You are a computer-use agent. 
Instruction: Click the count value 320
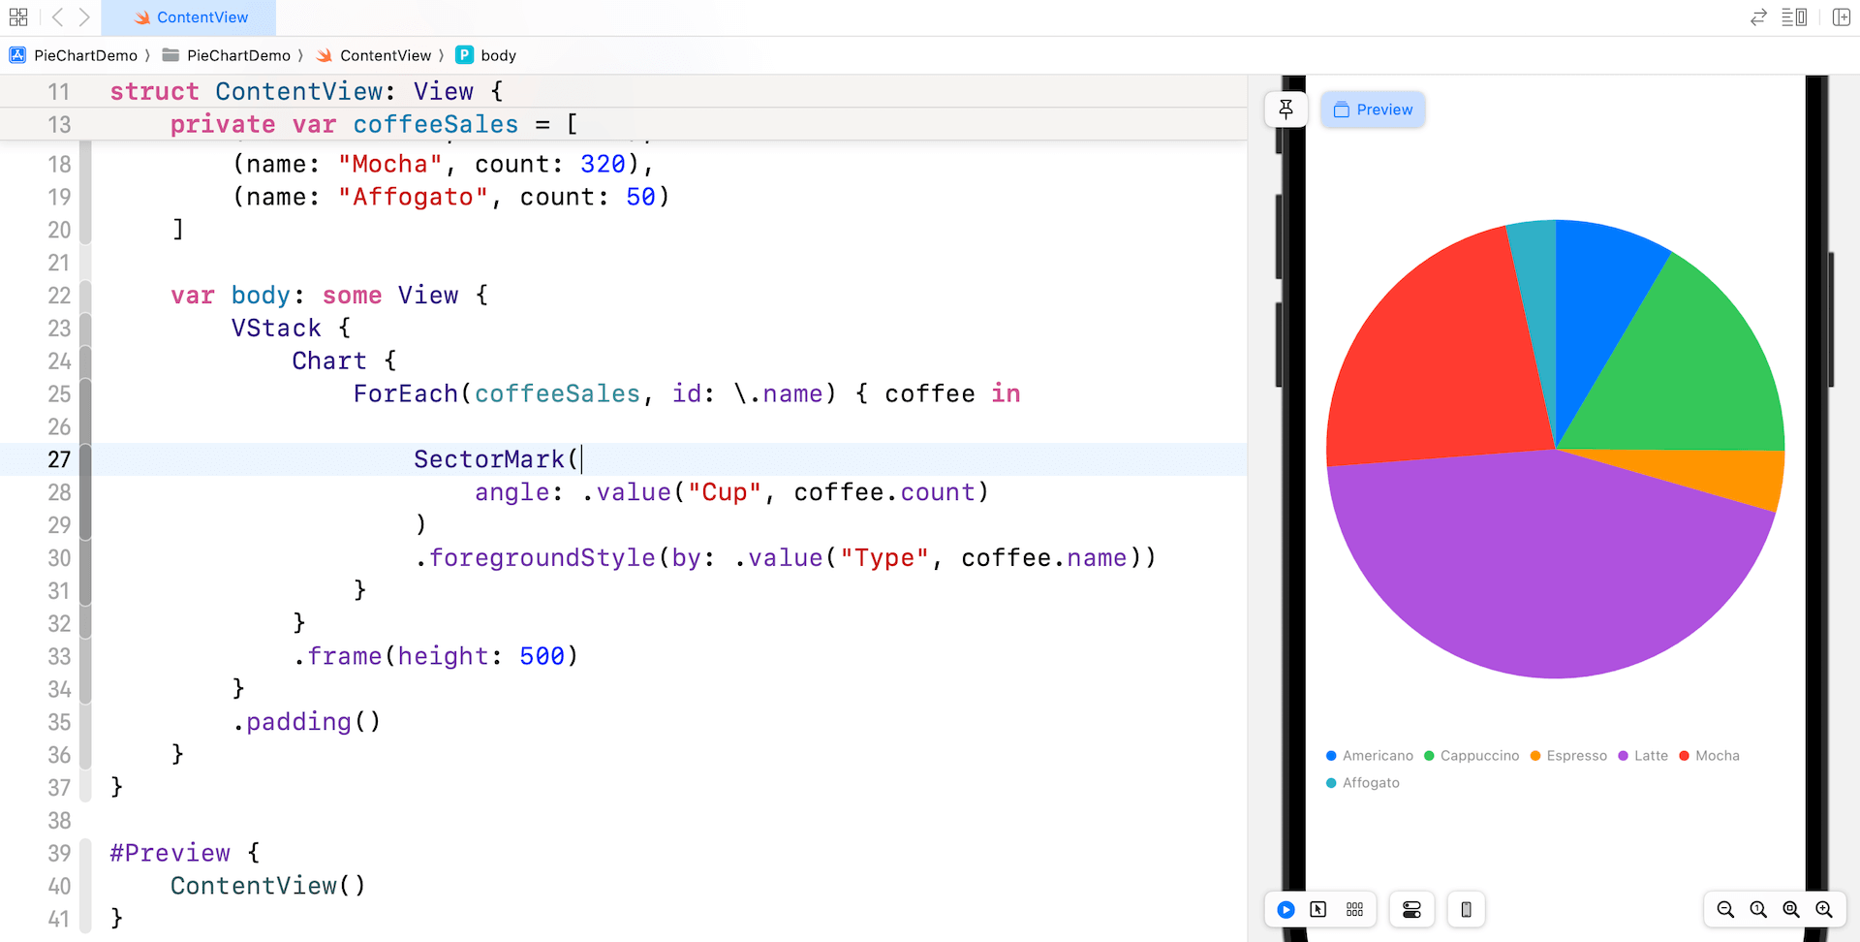click(x=604, y=165)
